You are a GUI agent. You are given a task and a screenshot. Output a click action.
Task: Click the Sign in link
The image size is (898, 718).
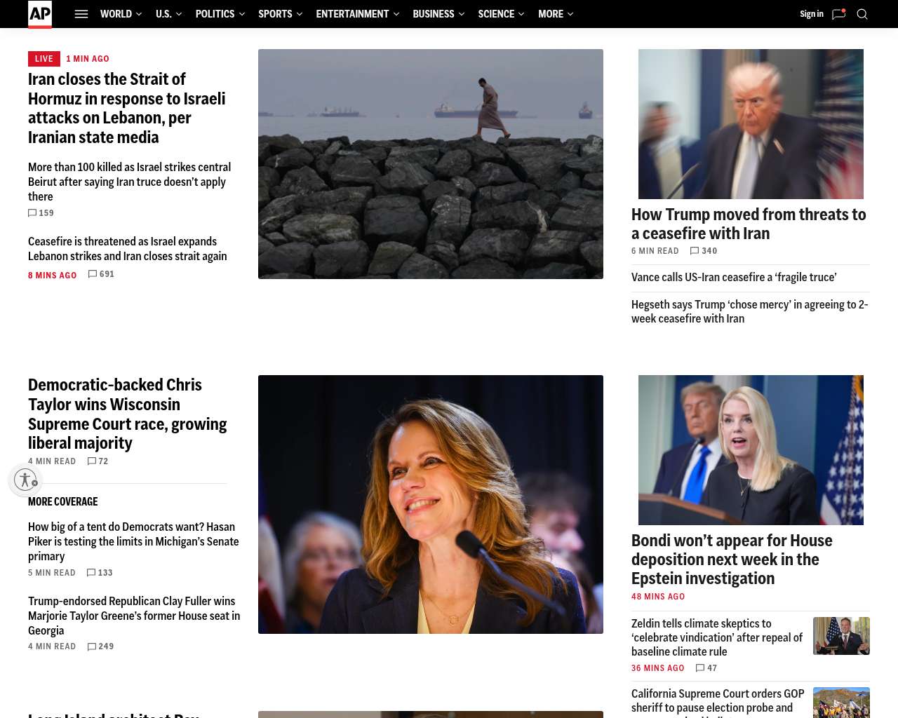point(812,14)
